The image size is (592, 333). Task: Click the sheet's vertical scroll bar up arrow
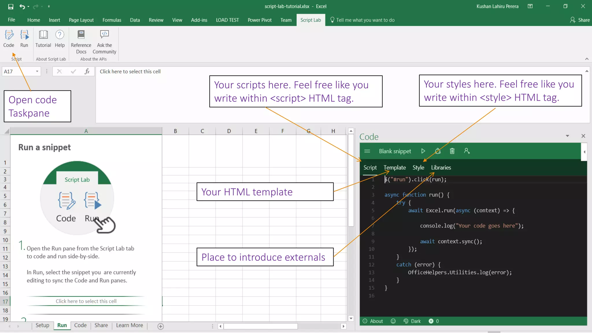[351, 131]
